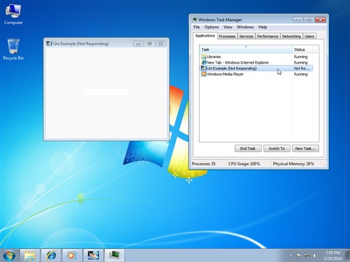The image size is (350, 262).
Task: Open the Recycle Bin desktop icon
Action: (13, 49)
